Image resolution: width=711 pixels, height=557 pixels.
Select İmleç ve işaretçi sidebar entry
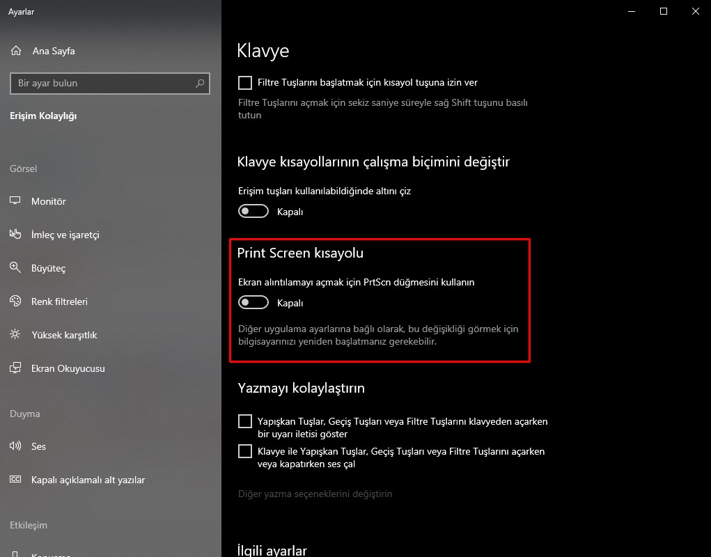tap(67, 234)
